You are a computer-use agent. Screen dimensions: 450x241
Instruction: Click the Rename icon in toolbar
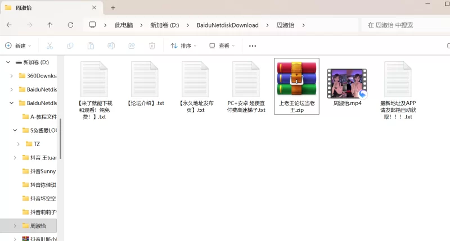(x=111, y=46)
